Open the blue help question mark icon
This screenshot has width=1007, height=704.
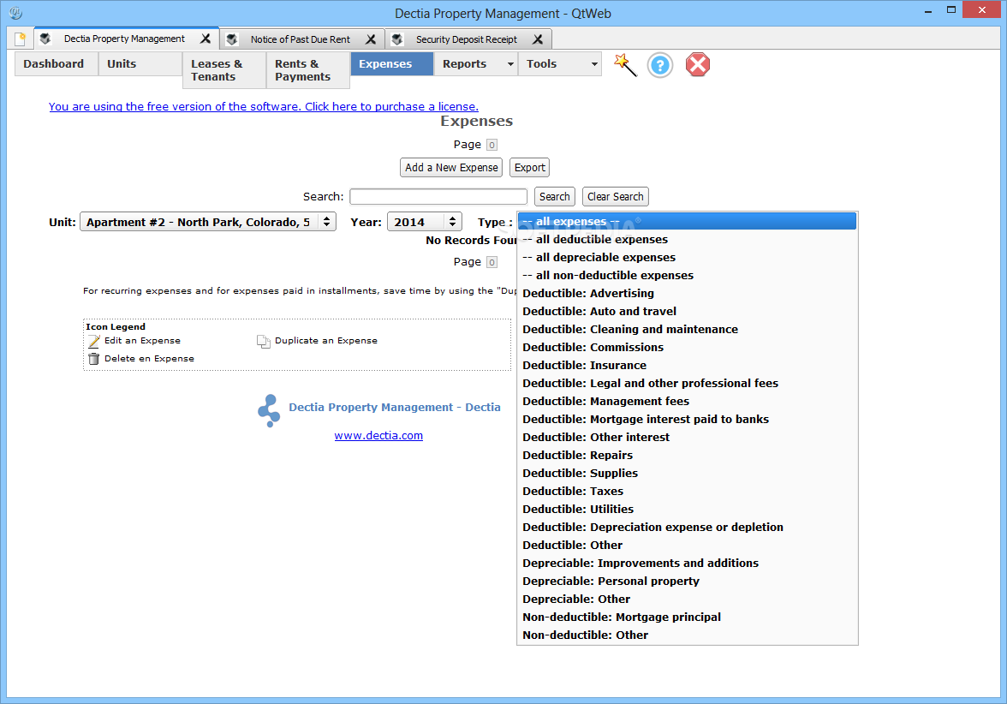(659, 65)
